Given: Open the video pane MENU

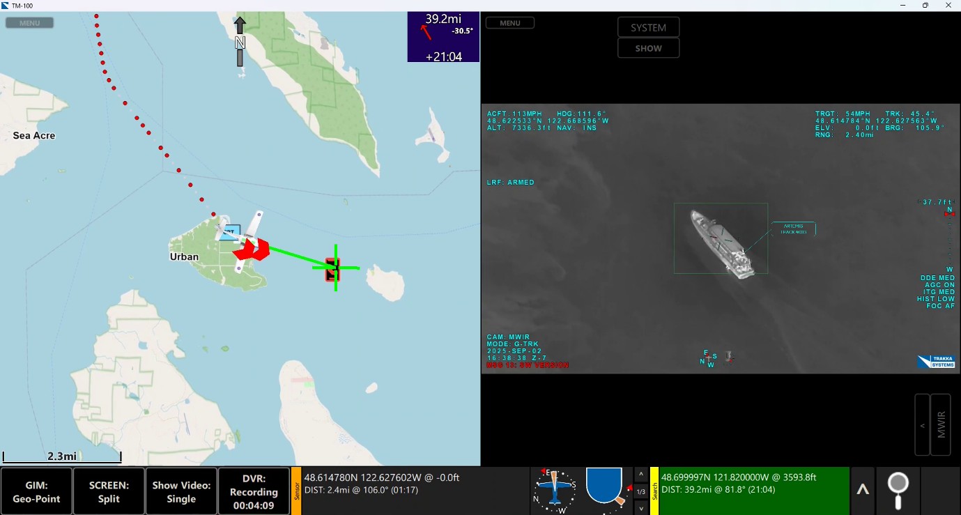Looking at the screenshot, I should [x=509, y=23].
